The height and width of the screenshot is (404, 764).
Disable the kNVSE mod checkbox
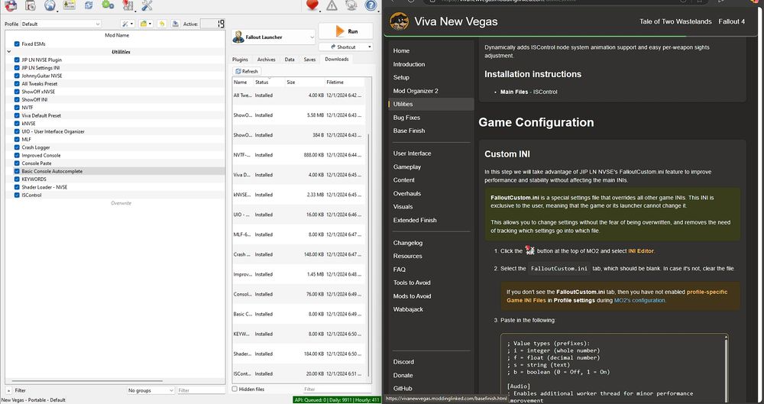click(x=17, y=123)
